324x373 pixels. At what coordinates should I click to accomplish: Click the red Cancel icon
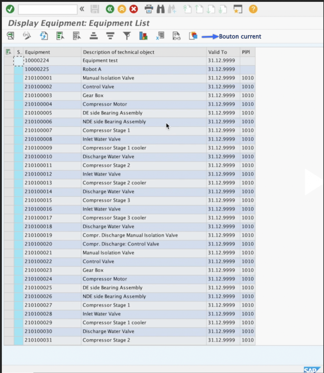(134, 9)
